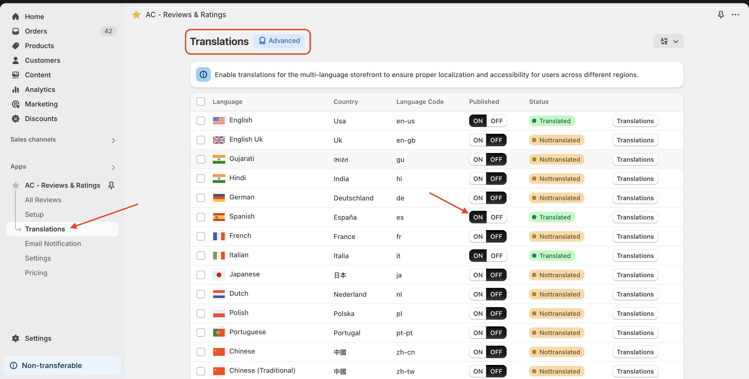This screenshot has width=749, height=379.
Task: Click the pin icon in the top header
Action: (720, 15)
